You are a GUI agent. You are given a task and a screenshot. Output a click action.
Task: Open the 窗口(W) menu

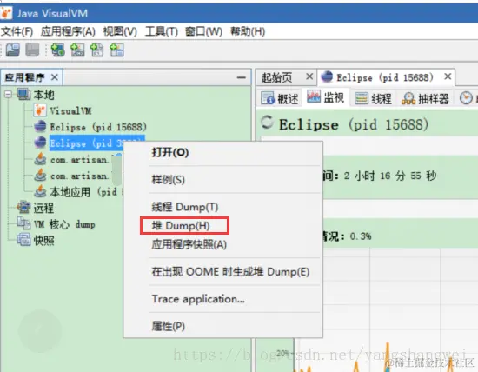click(203, 31)
